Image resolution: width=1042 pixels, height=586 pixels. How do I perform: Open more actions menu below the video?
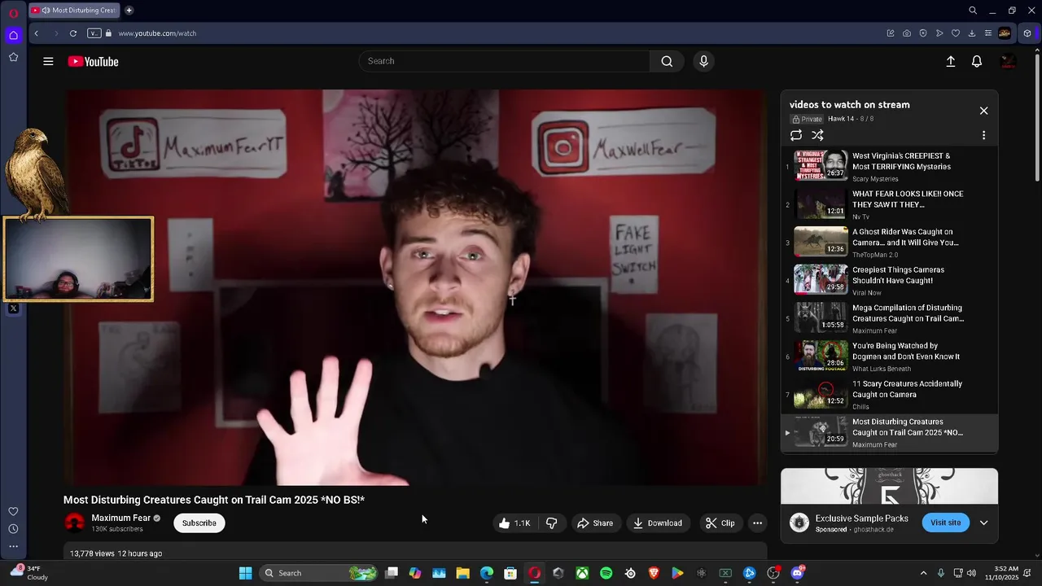757,523
